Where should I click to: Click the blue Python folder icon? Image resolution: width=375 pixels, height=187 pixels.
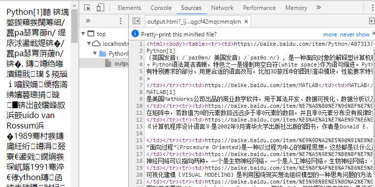103,53
